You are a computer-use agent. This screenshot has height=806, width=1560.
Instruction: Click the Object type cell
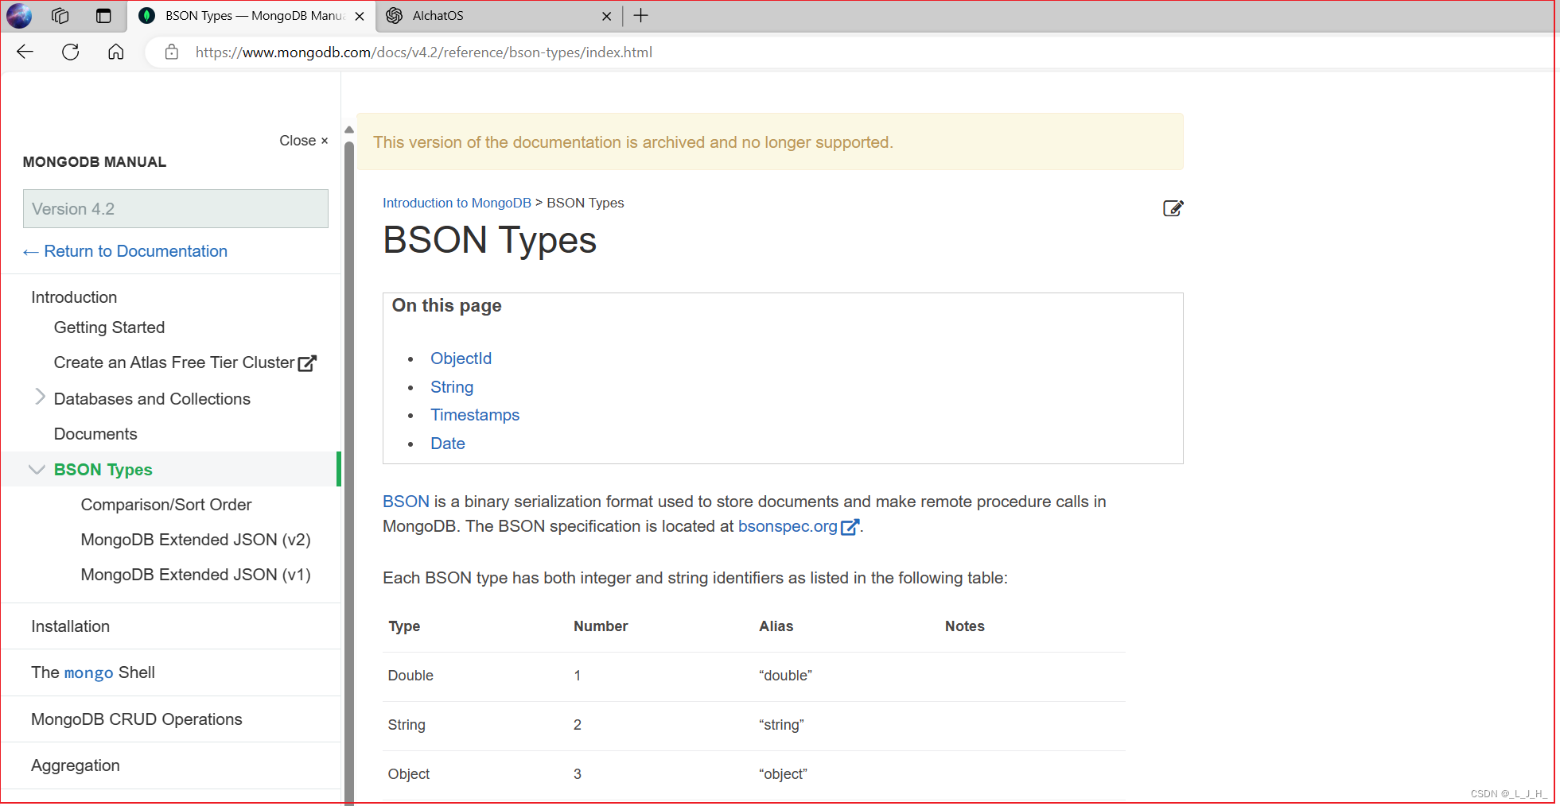pos(409,774)
